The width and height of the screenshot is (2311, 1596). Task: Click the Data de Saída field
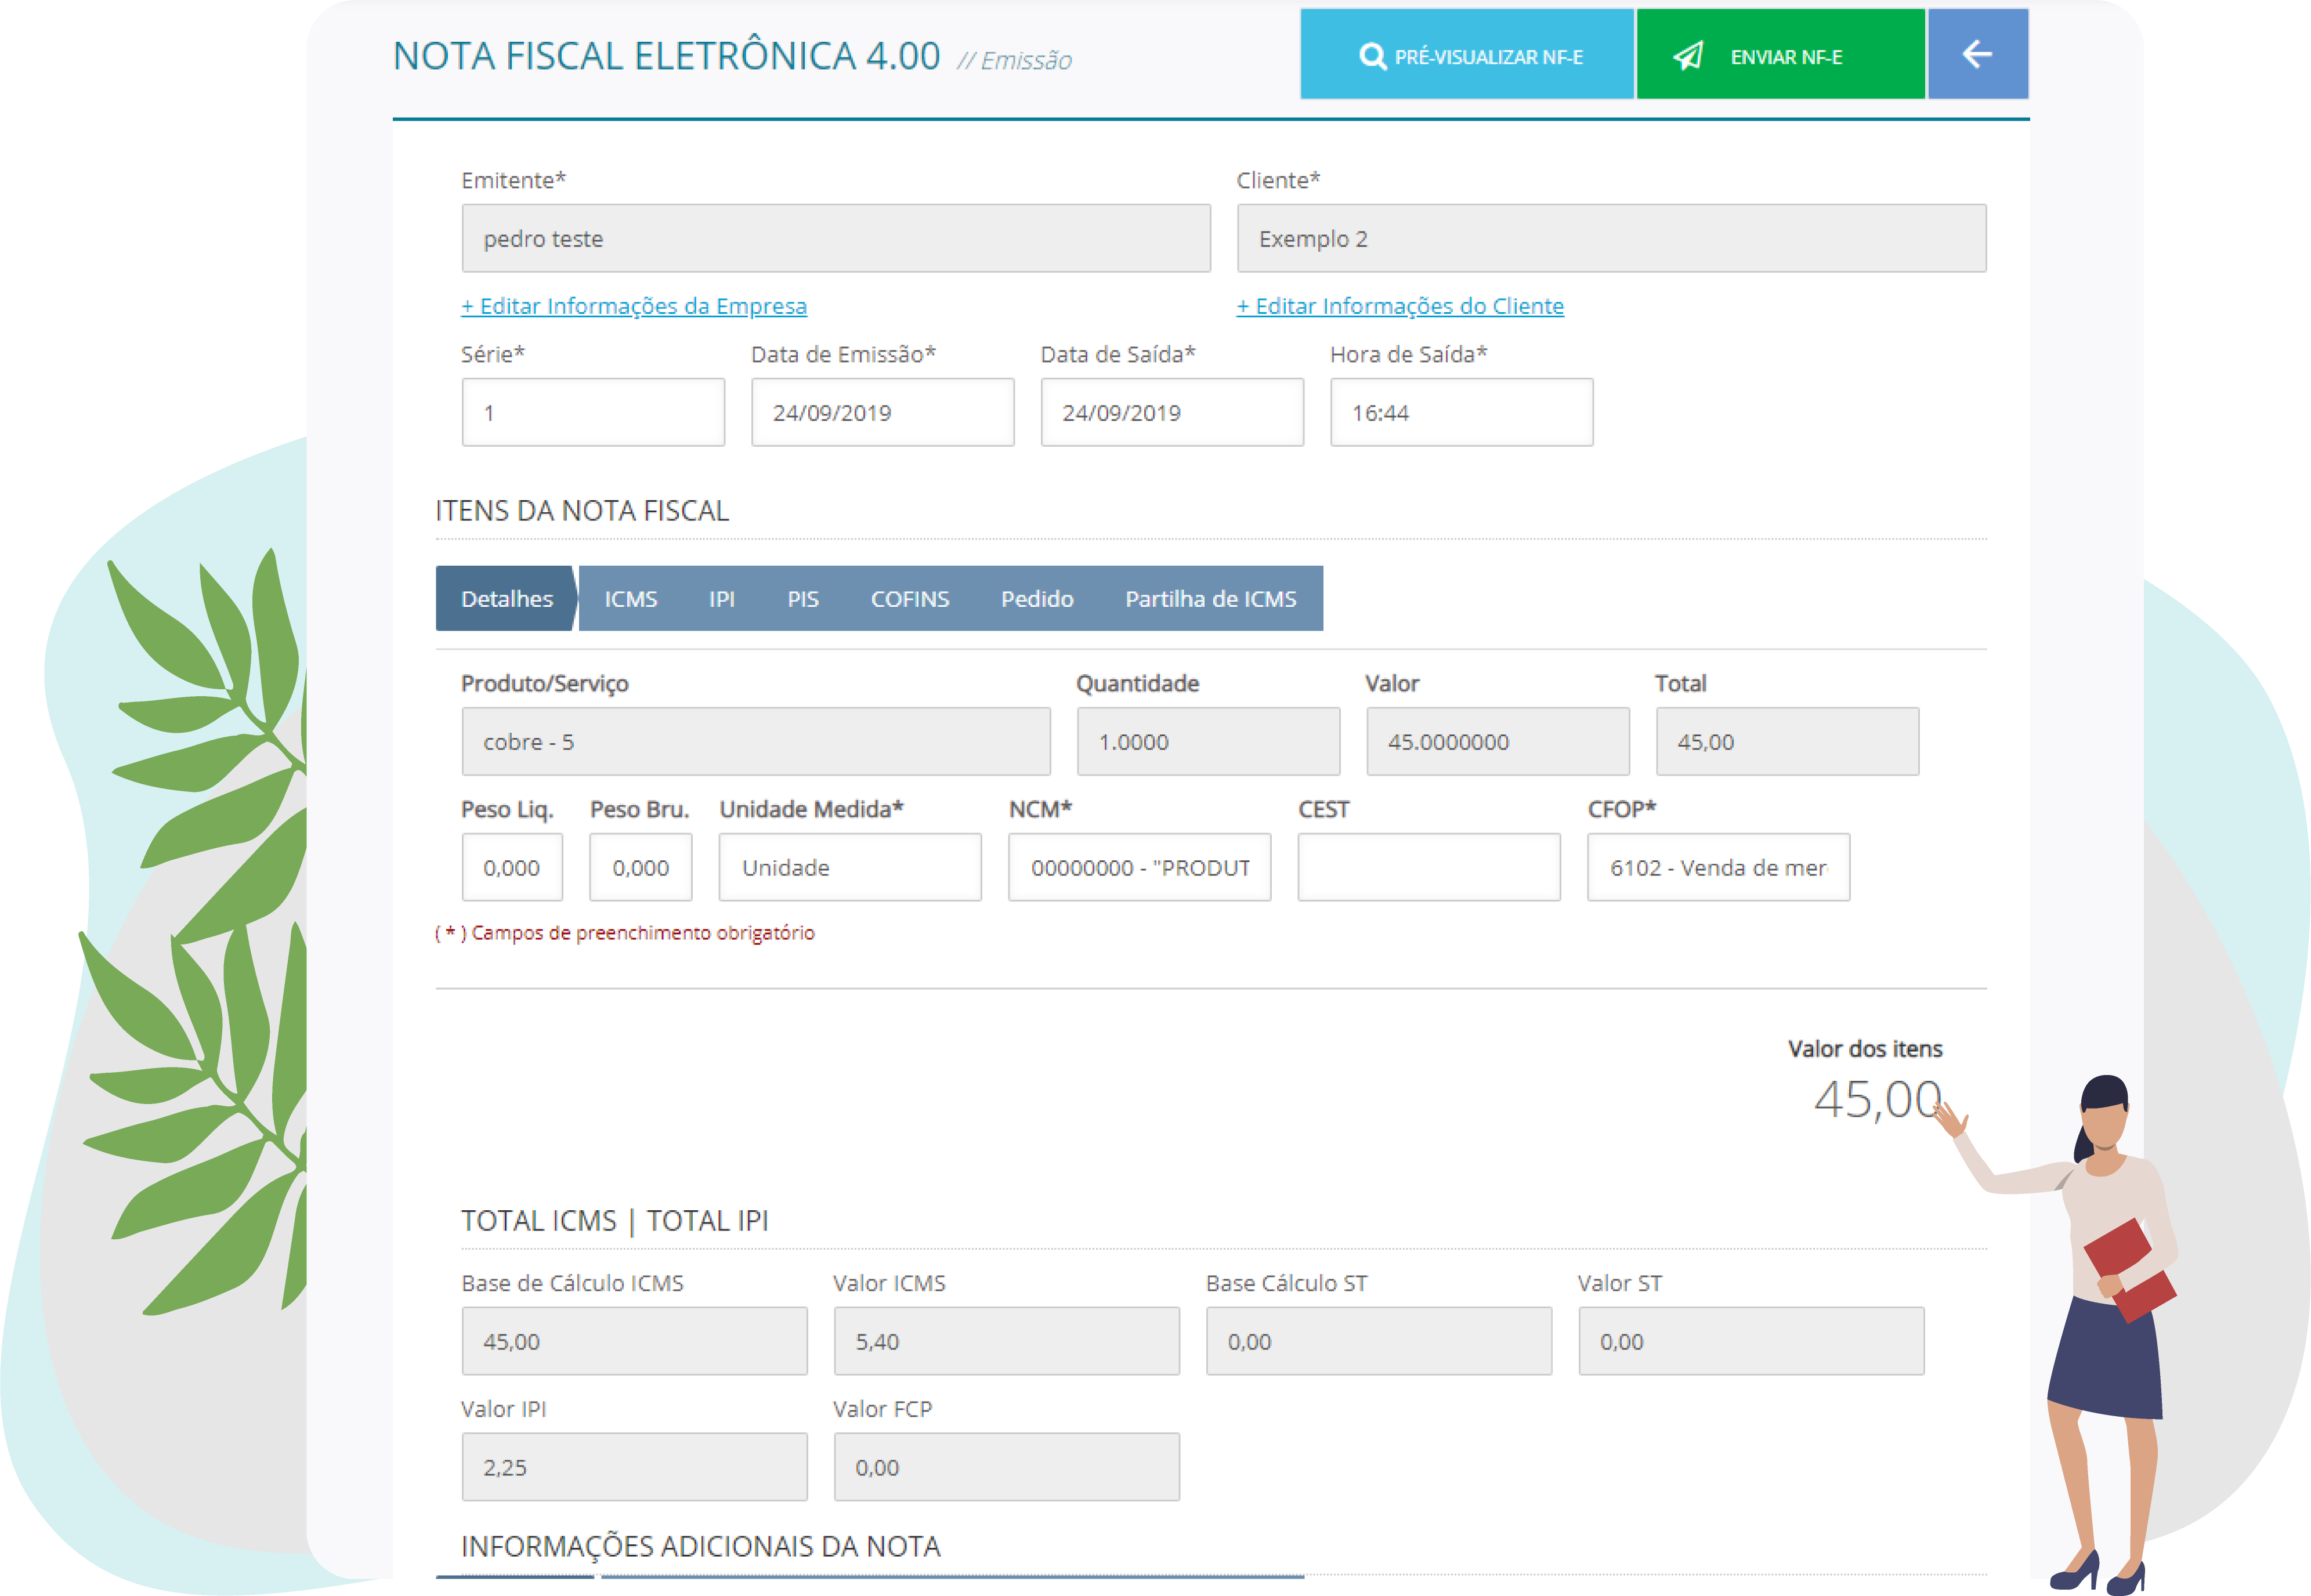[1172, 412]
